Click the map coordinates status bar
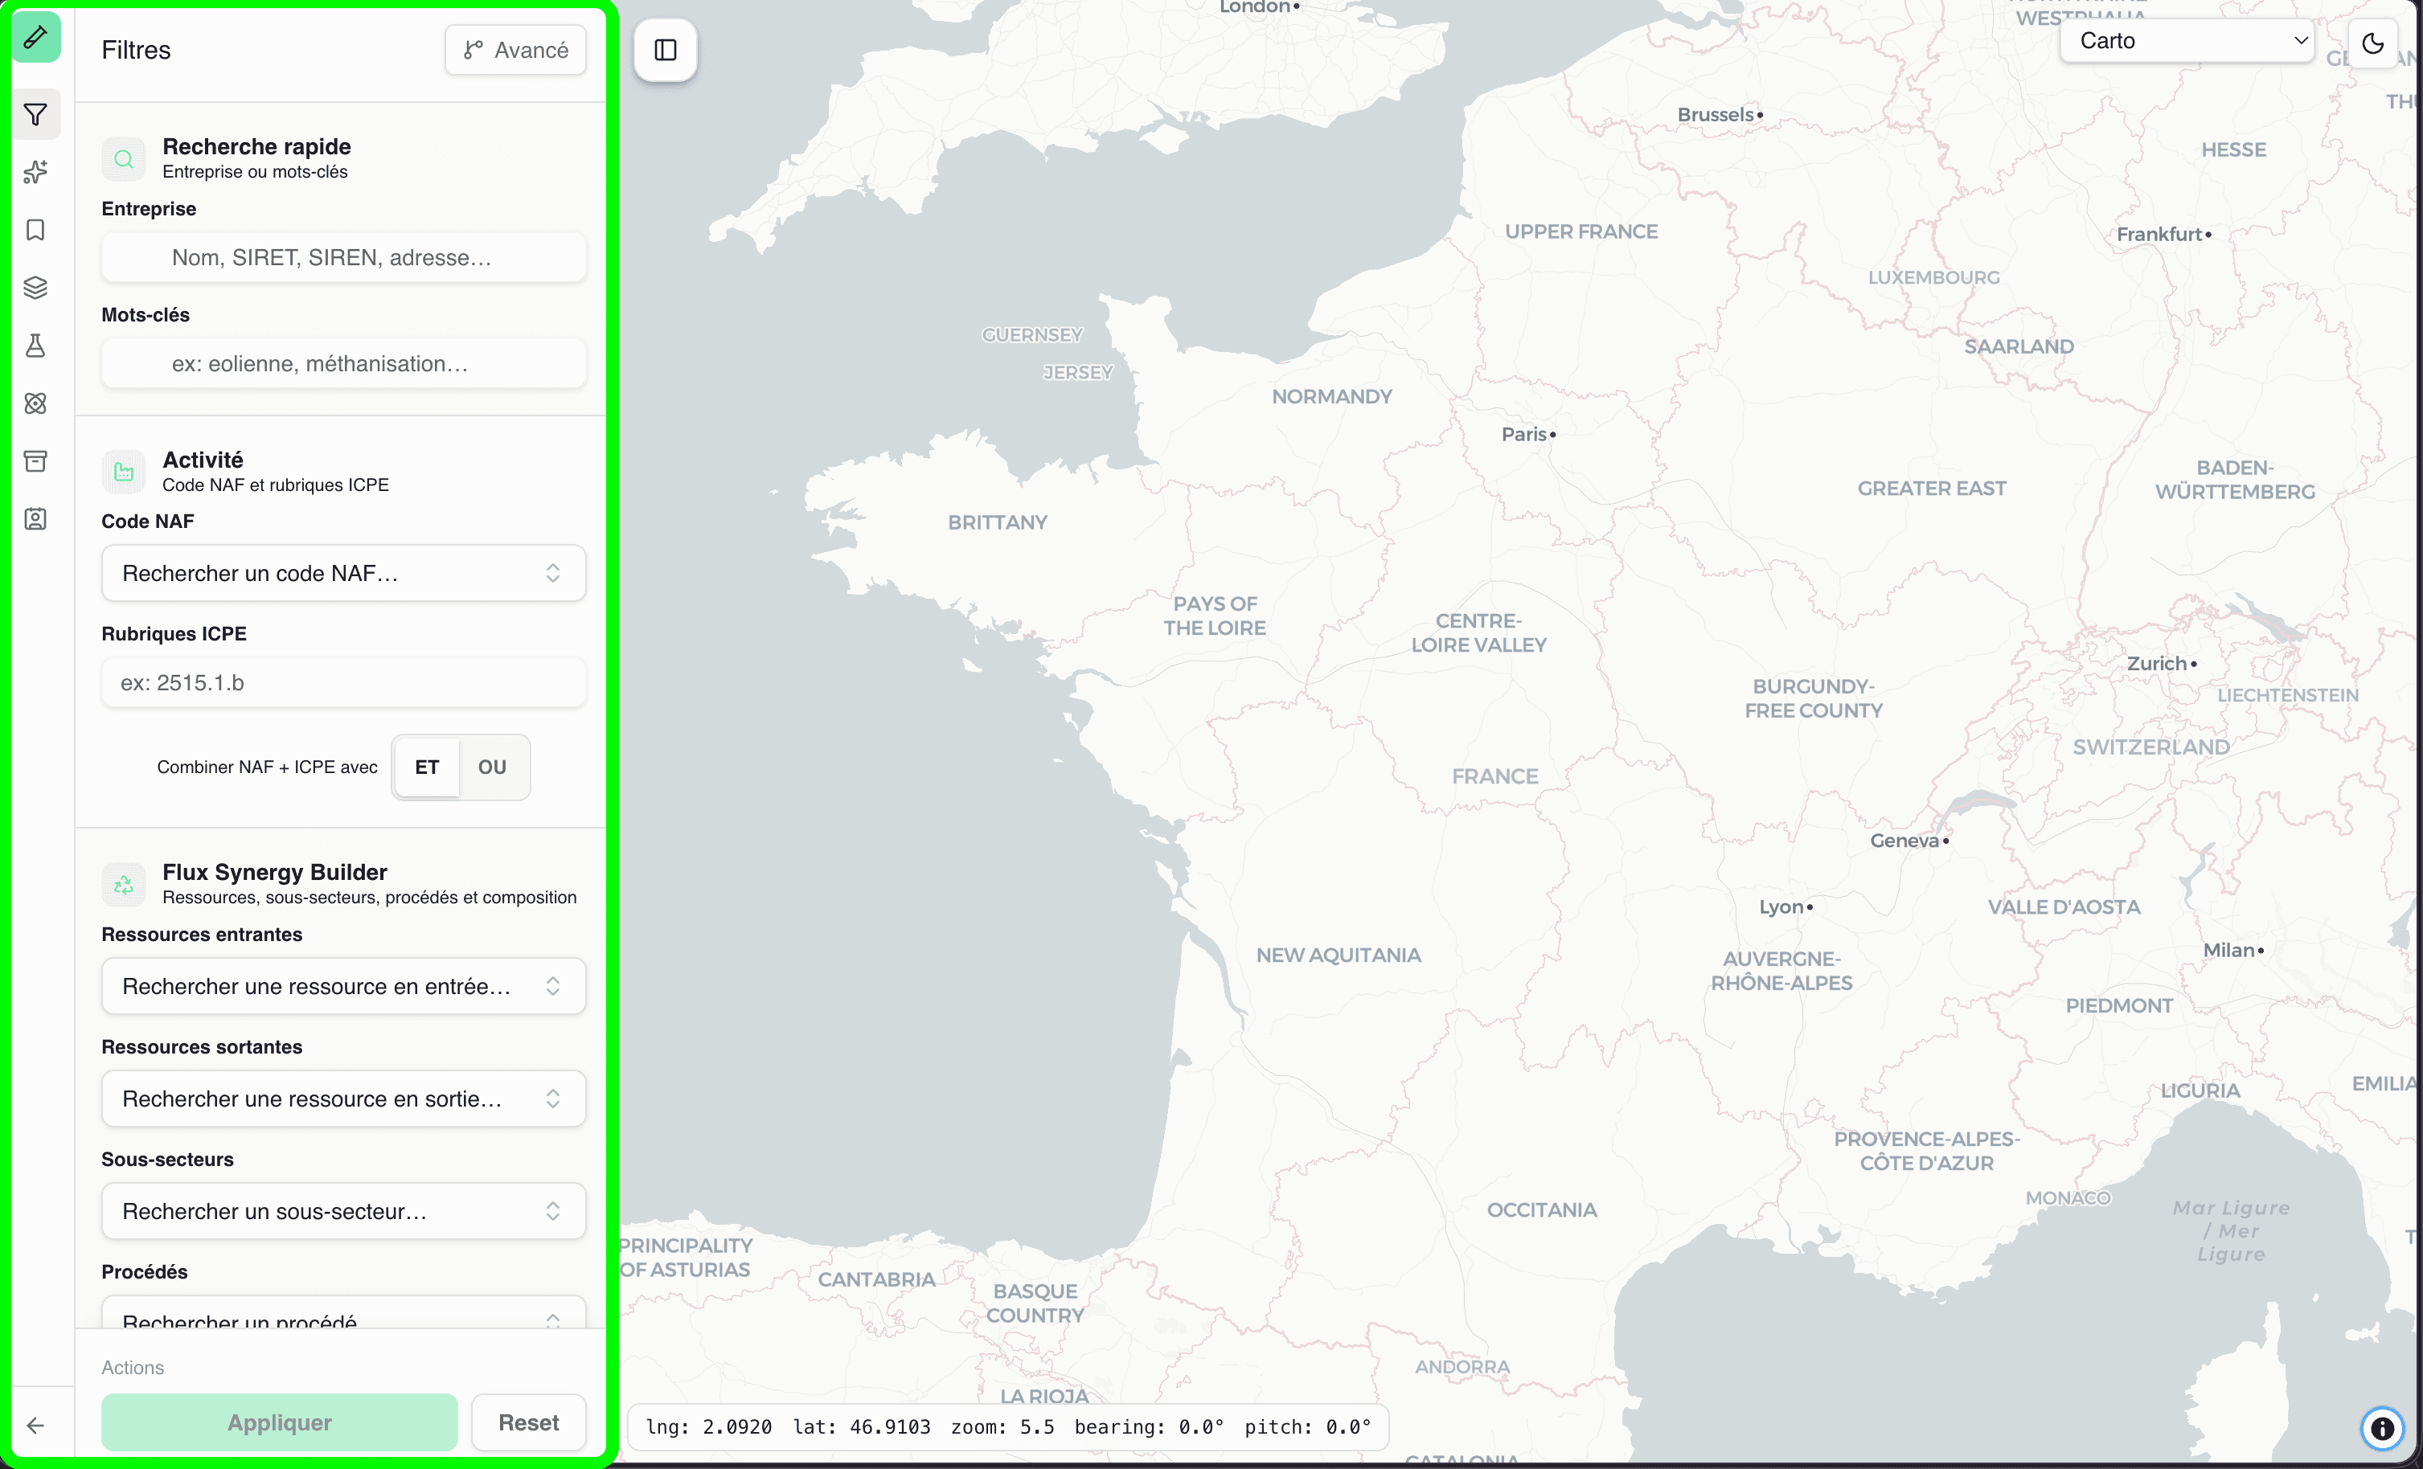The height and width of the screenshot is (1469, 2423). tap(1008, 1426)
